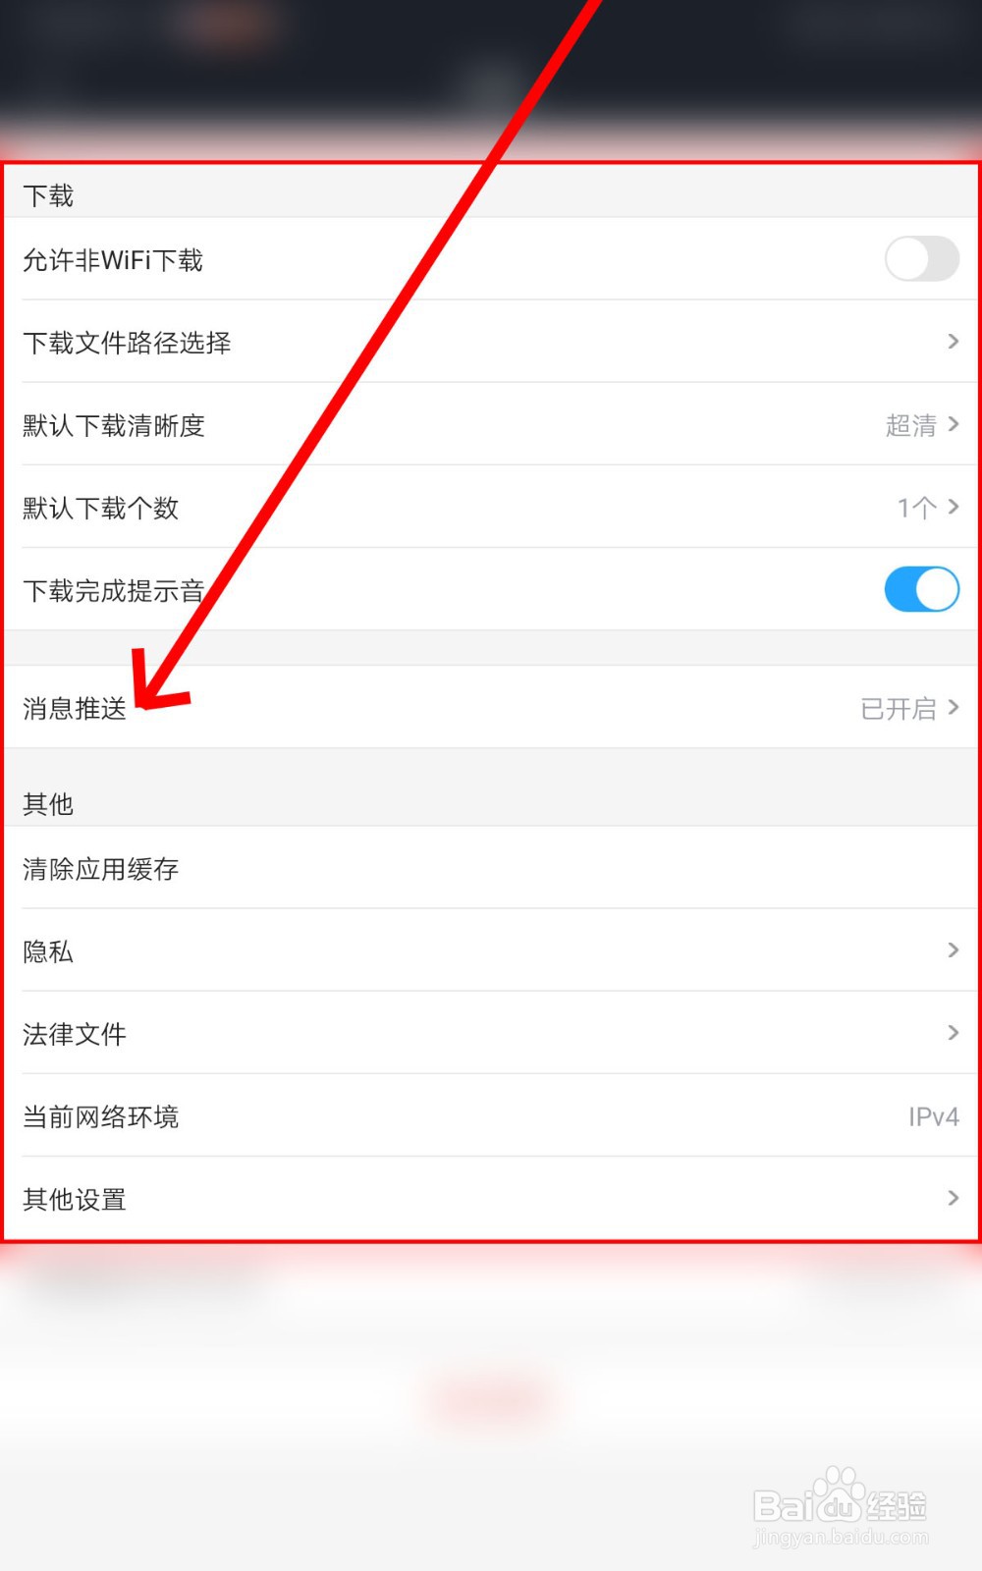Change the 1个 default download count

click(916, 508)
